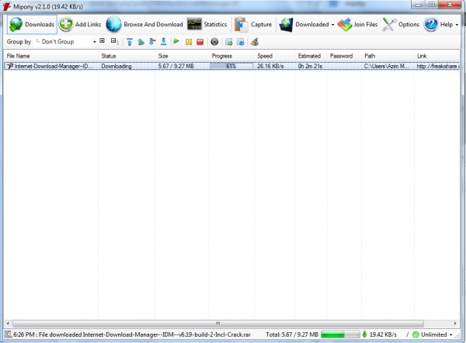The width and height of the screenshot is (466, 343).
Task: Select the Internet-Download-Manager download row
Action: click(x=231, y=66)
